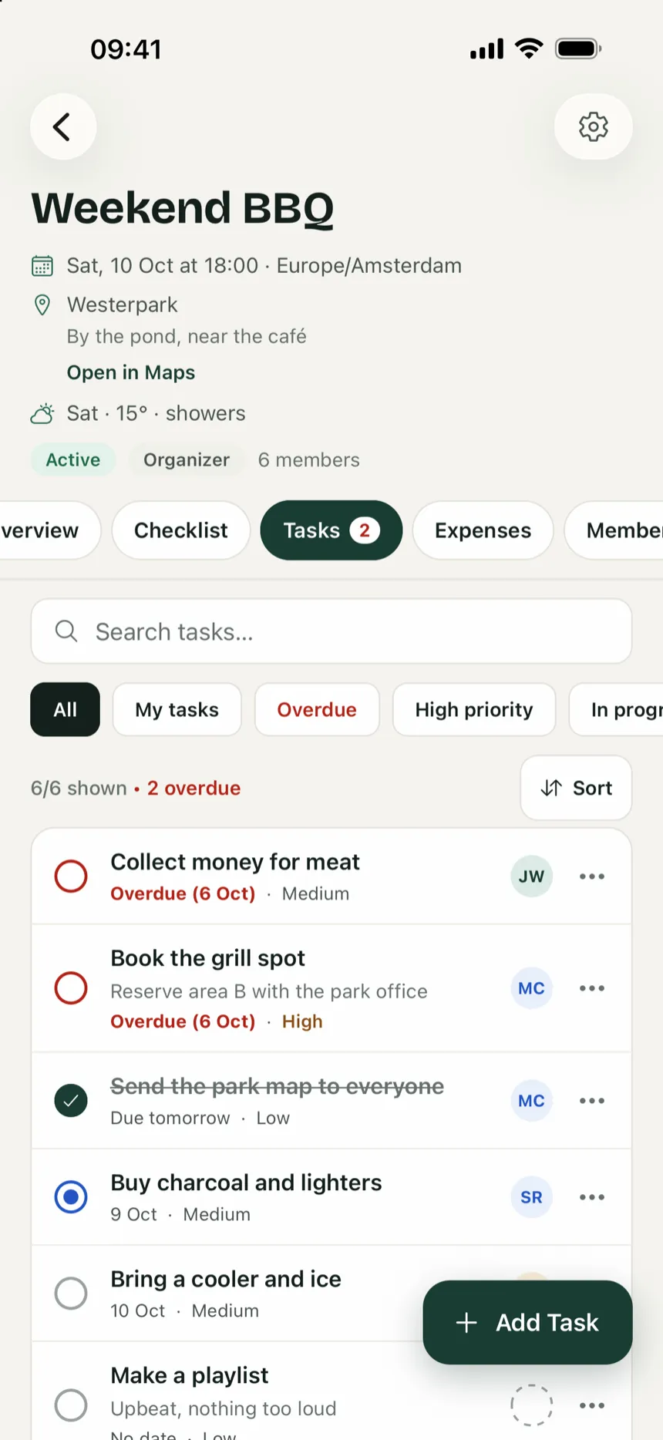The width and height of the screenshot is (663, 1440).
Task: Mark Collect money for meat as done
Action: 71,876
